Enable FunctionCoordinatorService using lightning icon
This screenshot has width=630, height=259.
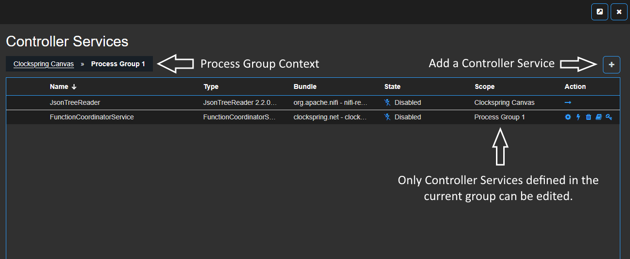pos(578,117)
